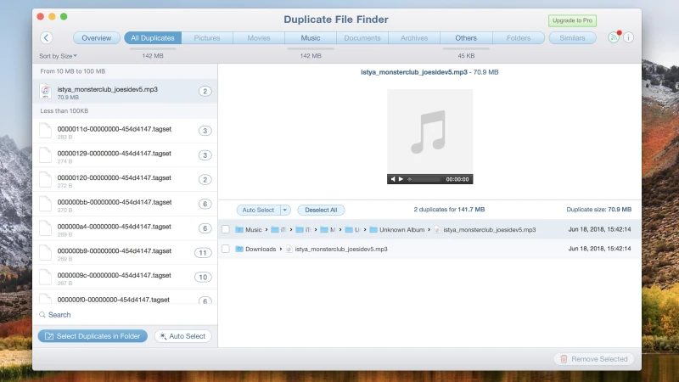Tick the Downloads folder duplicate checkbox
The image size is (679, 382).
(x=226, y=249)
